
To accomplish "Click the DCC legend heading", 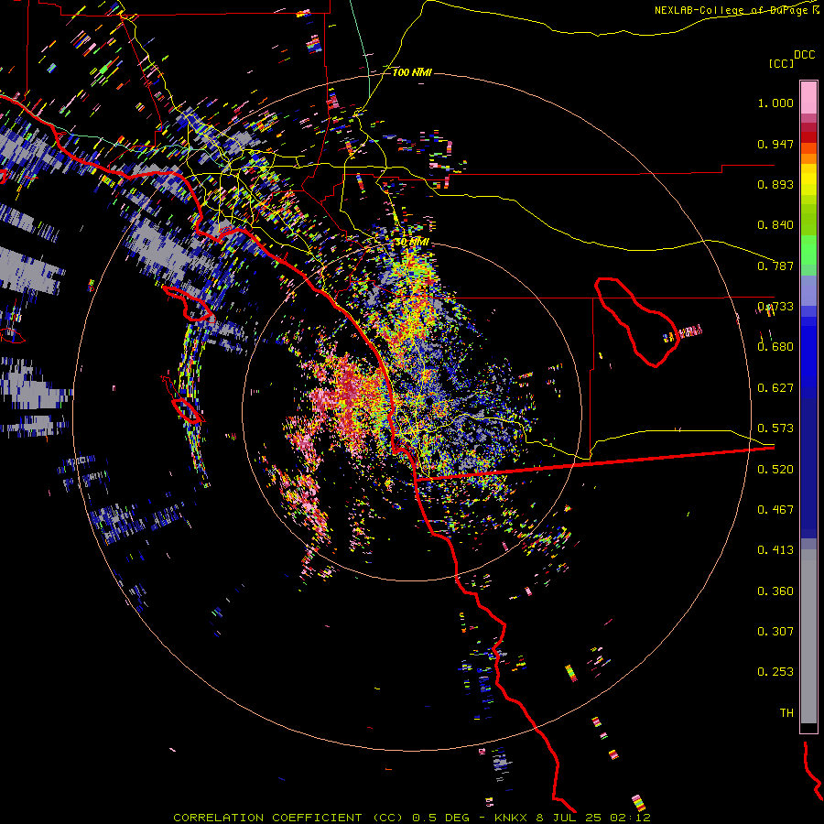I will click(804, 55).
